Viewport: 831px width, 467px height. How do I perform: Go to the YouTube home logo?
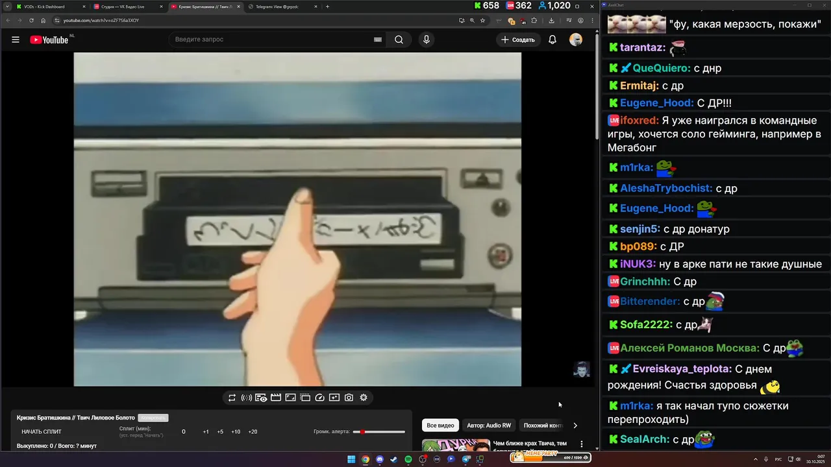(x=49, y=40)
